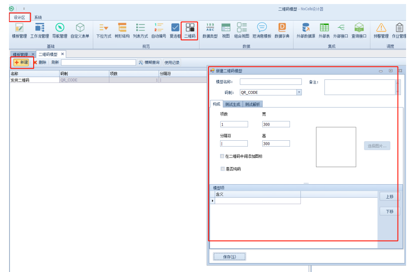Image resolution: width=411 pixels, height=272 pixels.
Task: Enable 在二维码中间添加图标 checkbox
Action: click(222, 156)
